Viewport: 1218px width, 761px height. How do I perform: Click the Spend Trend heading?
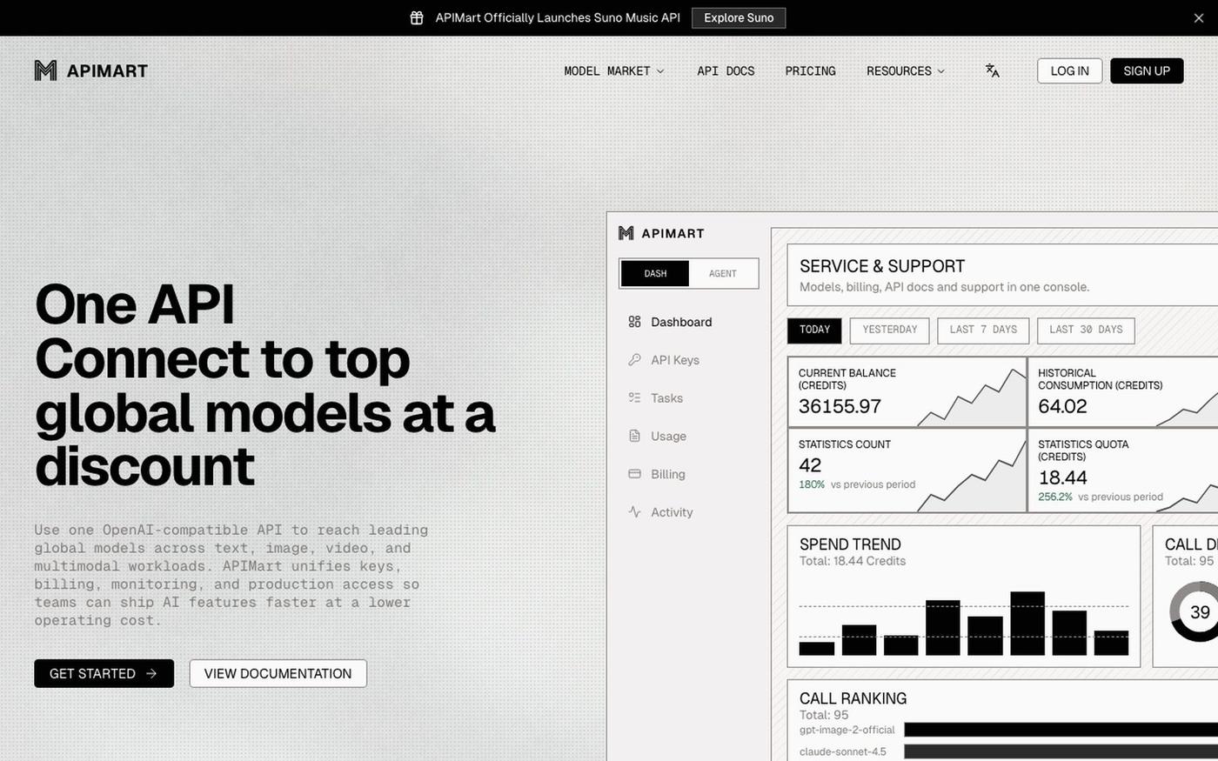[850, 544]
